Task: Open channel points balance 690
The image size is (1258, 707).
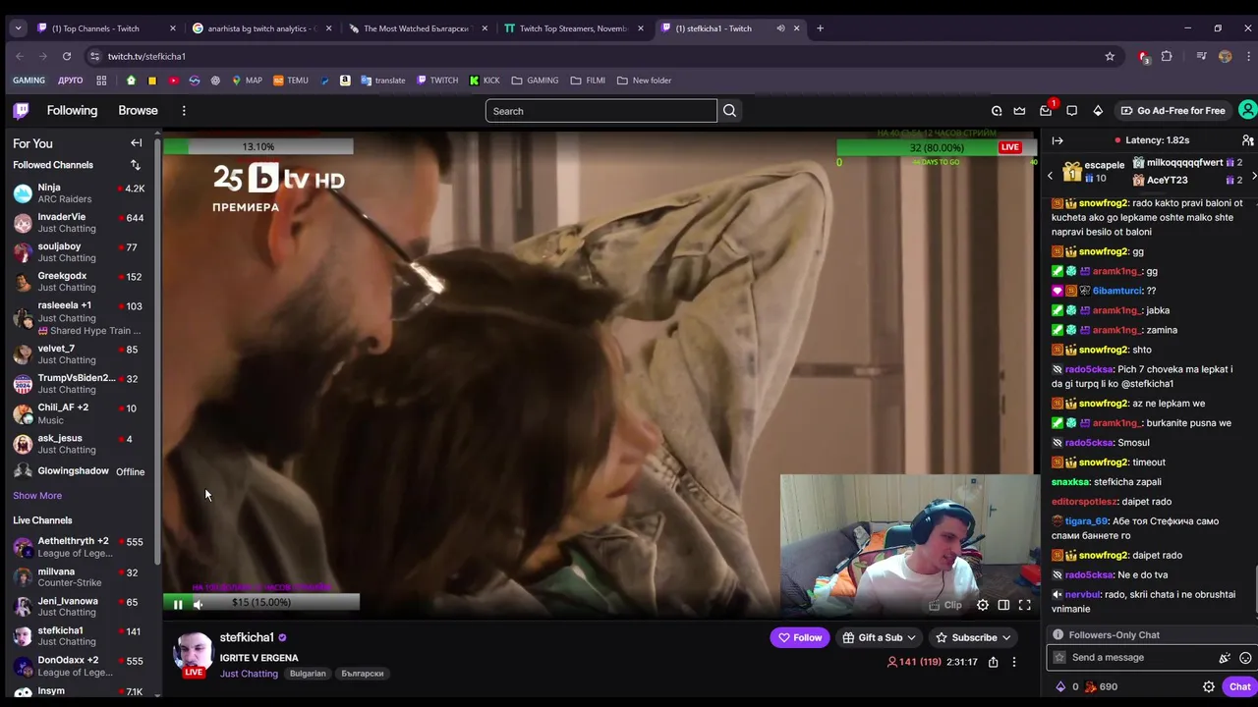Action: pos(1101,687)
